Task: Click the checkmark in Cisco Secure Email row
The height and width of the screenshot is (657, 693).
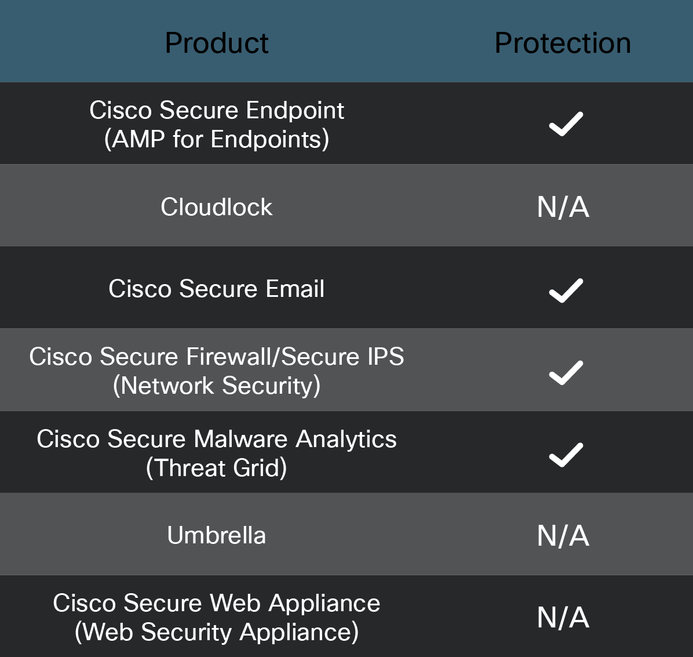Action: click(566, 291)
